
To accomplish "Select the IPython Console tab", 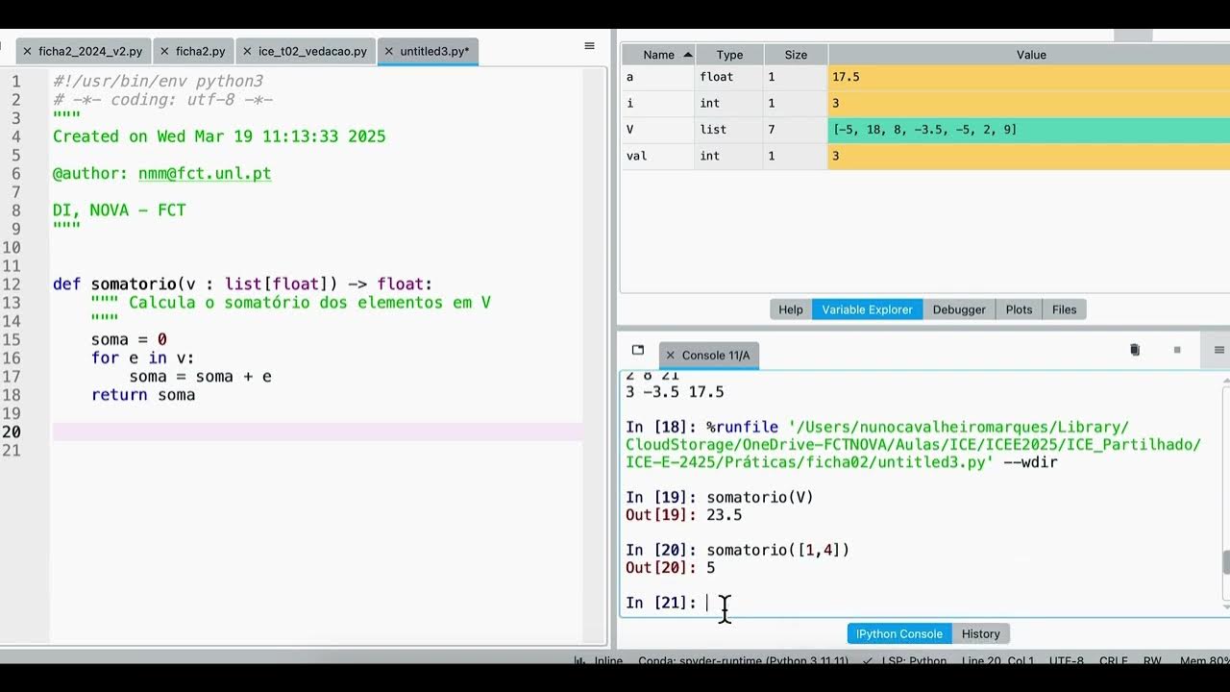I will (899, 634).
